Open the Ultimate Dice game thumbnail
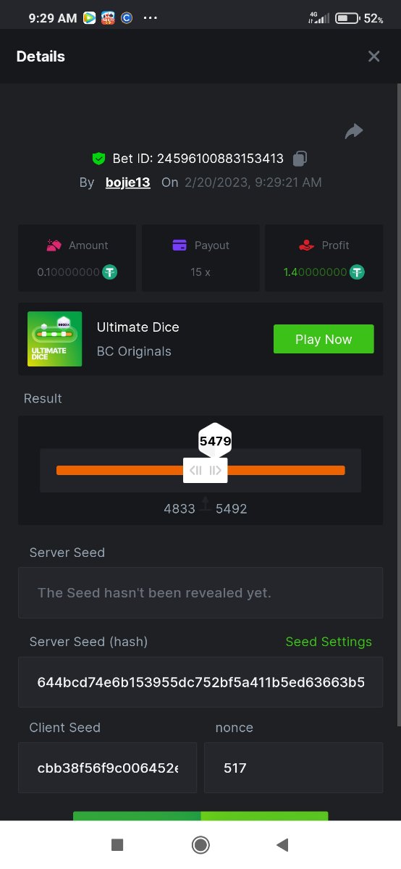The width and height of the screenshot is (401, 869). (x=54, y=339)
